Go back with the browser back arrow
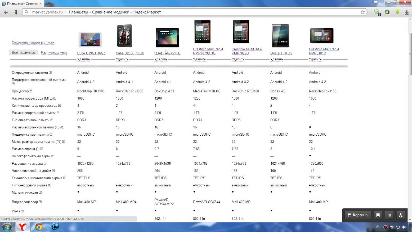The image size is (412, 232). 6,12
